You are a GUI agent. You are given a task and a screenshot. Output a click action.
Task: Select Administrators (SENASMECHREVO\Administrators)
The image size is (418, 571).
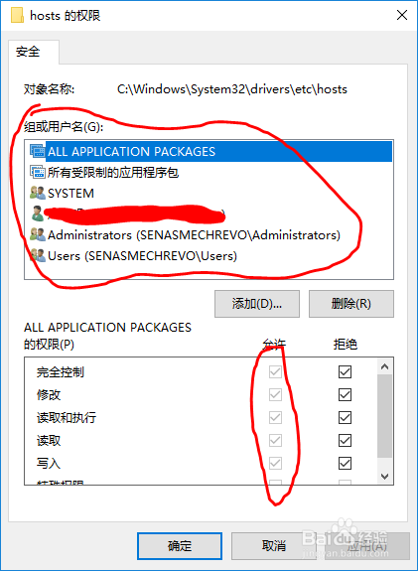coord(210,234)
